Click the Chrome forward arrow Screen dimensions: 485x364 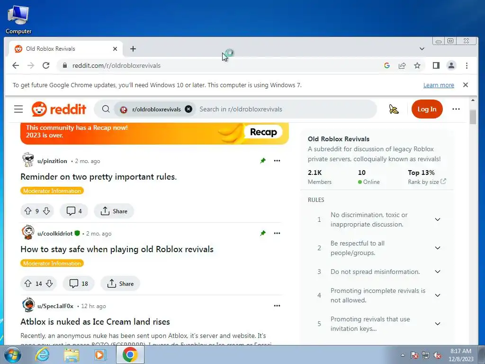[31, 65]
